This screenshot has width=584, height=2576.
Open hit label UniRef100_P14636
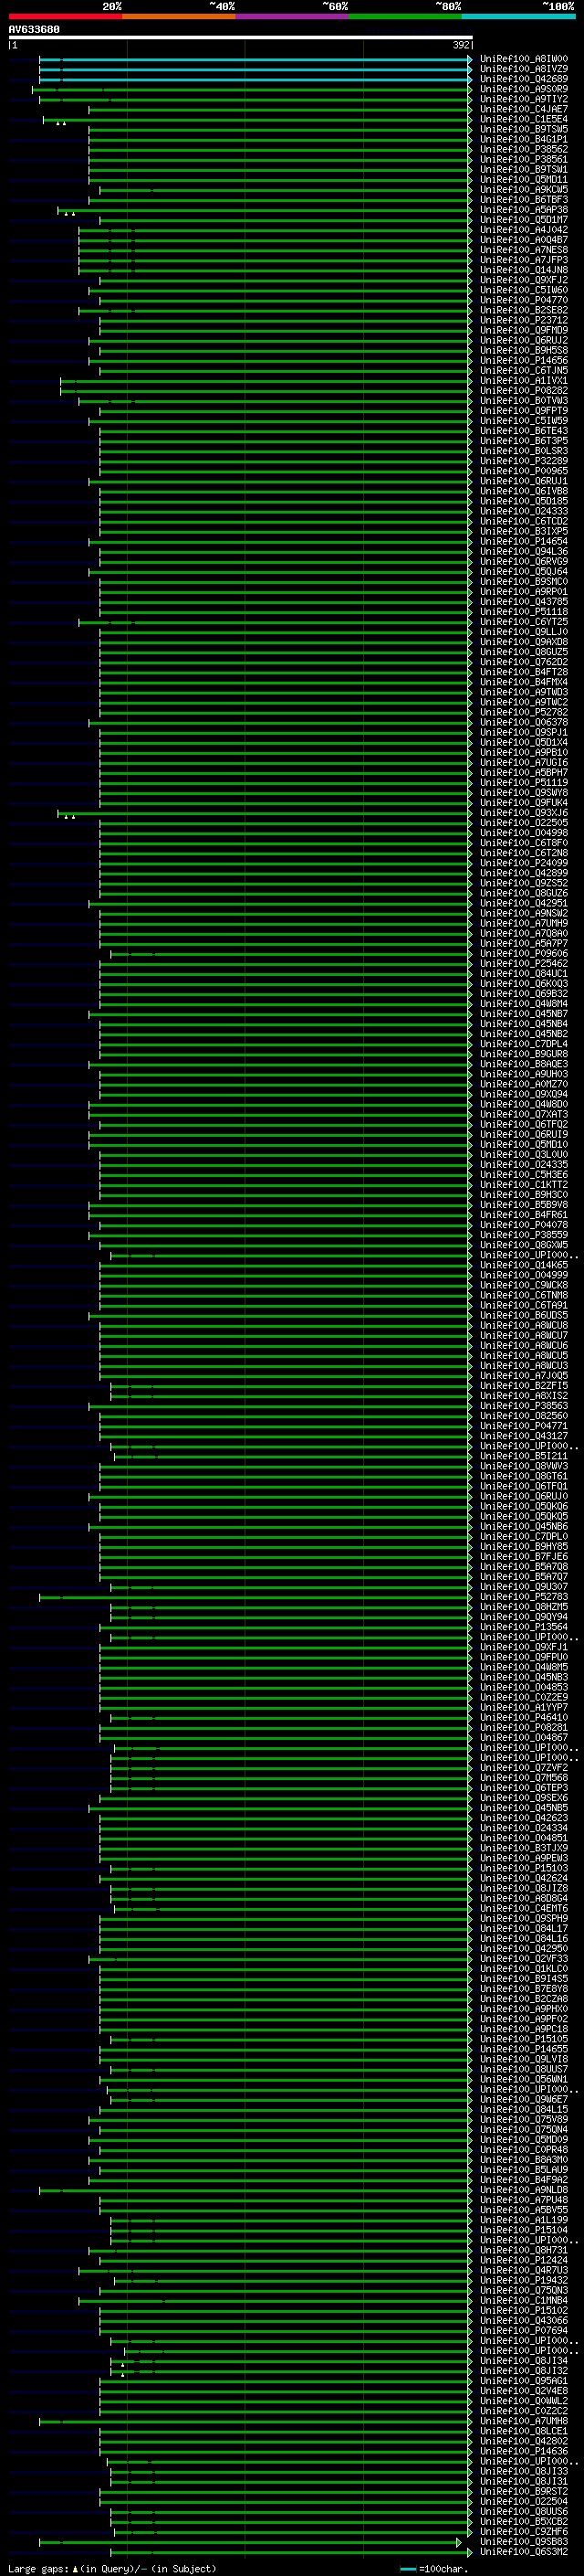524,2451
